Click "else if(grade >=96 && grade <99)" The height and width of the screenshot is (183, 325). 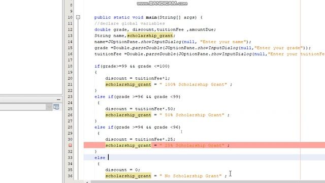pyautogui.click(x=138, y=97)
